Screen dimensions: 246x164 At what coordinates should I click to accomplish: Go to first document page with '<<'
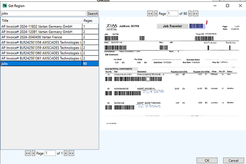click(x=150, y=14)
